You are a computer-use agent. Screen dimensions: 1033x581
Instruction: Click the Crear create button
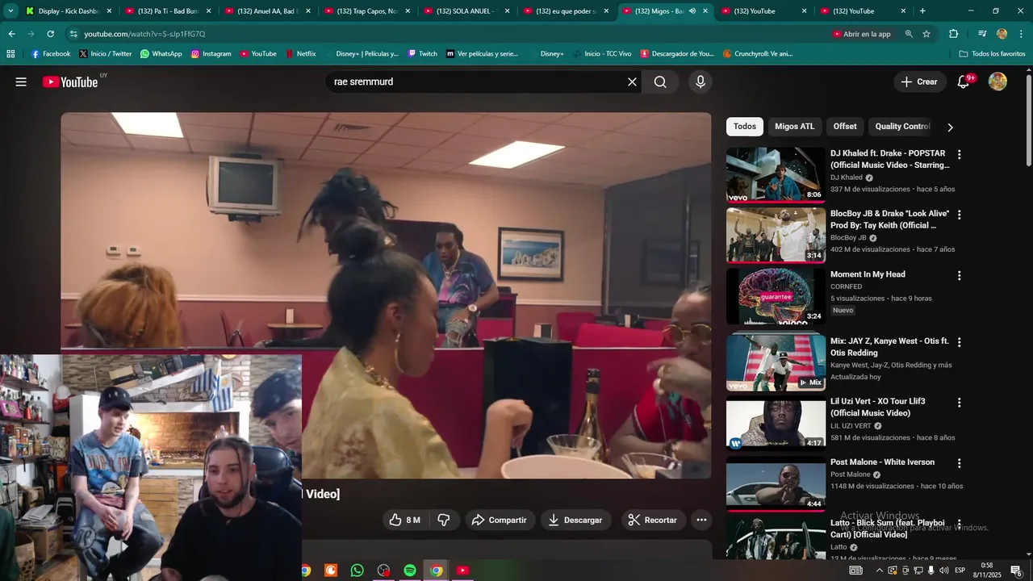pos(919,82)
